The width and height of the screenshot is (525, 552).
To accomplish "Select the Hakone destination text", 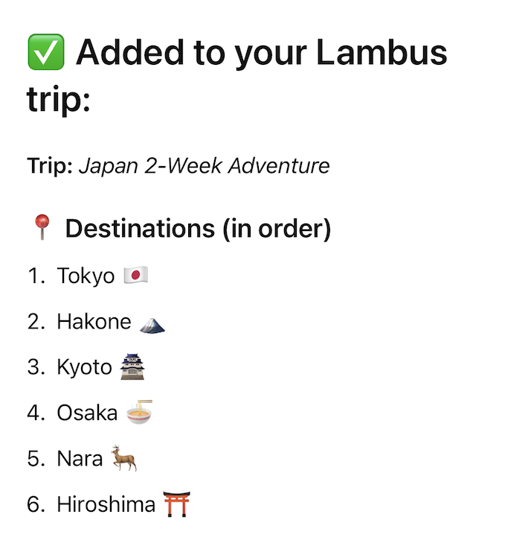I will (x=94, y=322).
